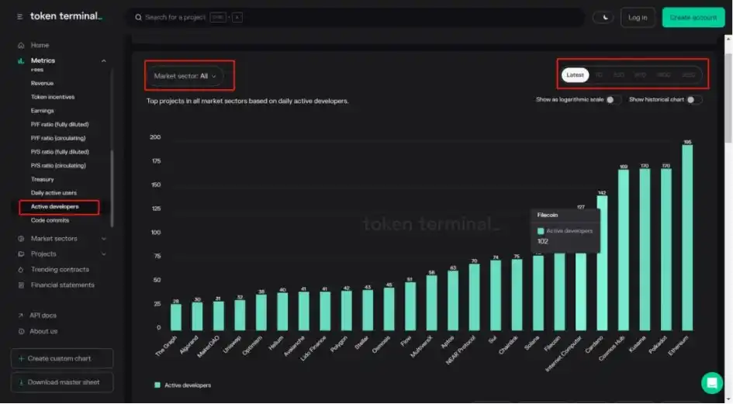Open API docs external link

[43, 316]
